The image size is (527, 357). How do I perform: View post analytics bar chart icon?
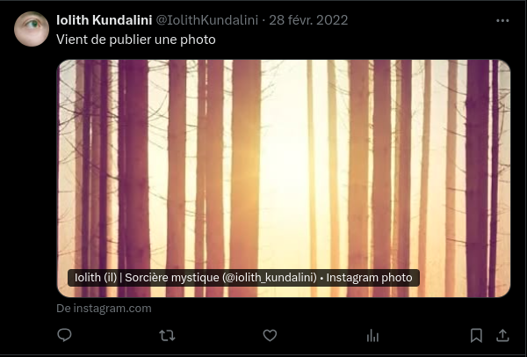pyautogui.click(x=372, y=336)
